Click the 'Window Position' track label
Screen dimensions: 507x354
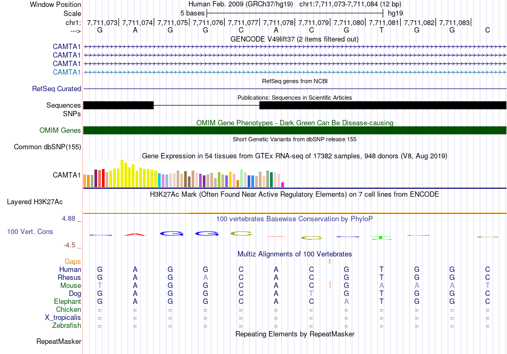[x=56, y=4]
